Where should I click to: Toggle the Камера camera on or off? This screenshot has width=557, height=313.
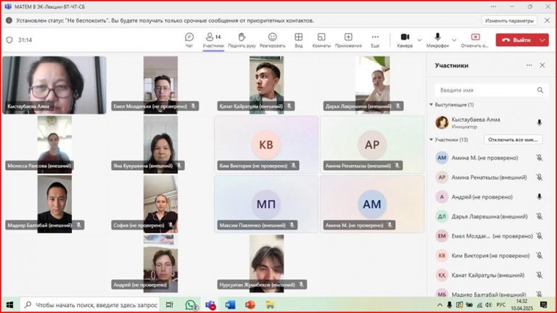click(403, 40)
